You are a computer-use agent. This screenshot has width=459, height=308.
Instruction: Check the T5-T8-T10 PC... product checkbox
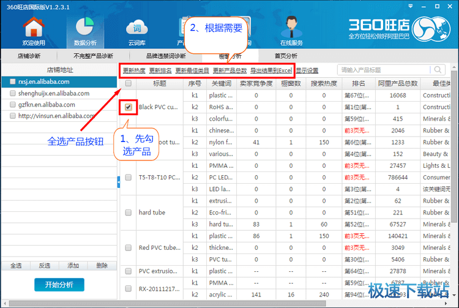coord(129,178)
